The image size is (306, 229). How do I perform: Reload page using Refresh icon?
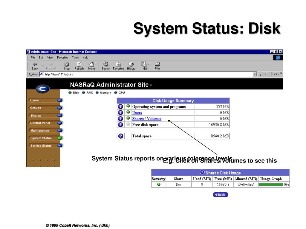(79, 66)
